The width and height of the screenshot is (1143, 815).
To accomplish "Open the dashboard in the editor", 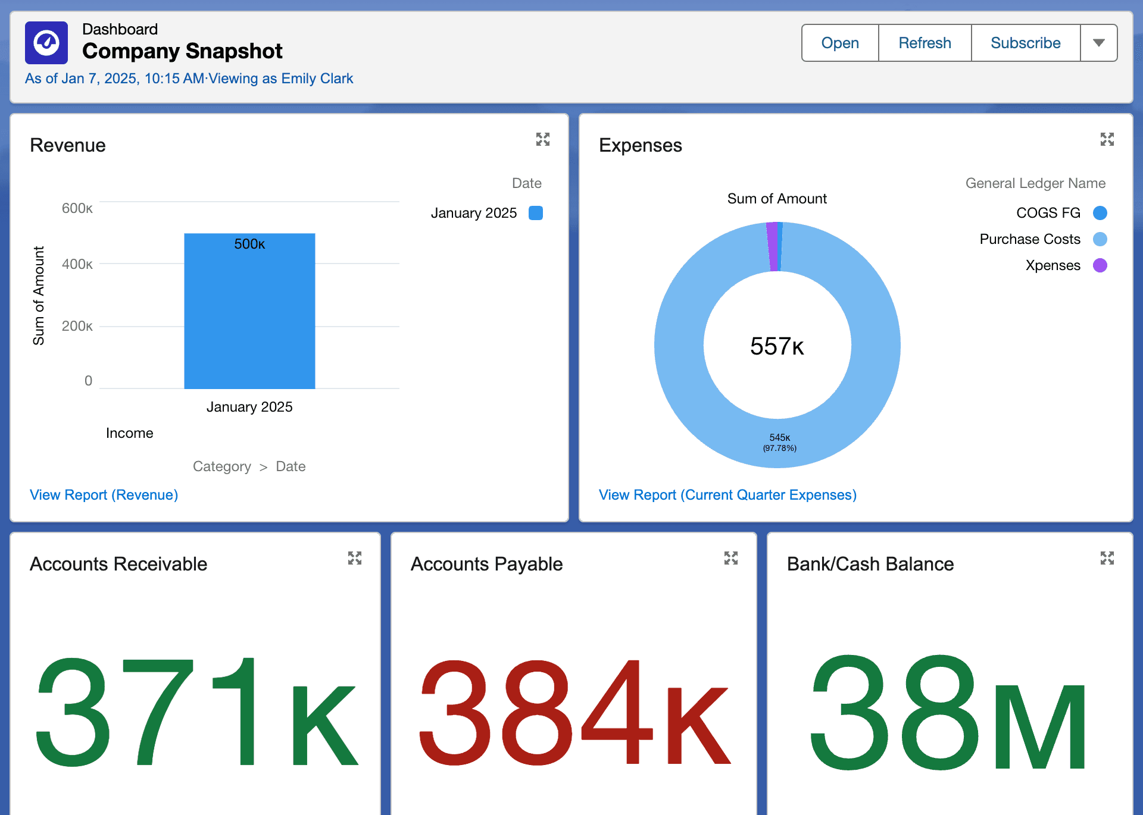I will [840, 43].
